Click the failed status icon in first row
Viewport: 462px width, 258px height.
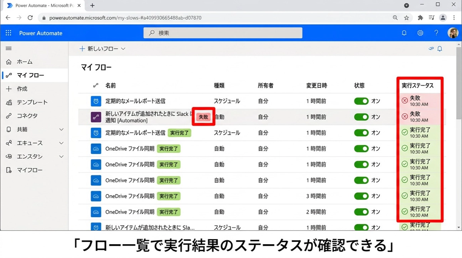pos(405,101)
